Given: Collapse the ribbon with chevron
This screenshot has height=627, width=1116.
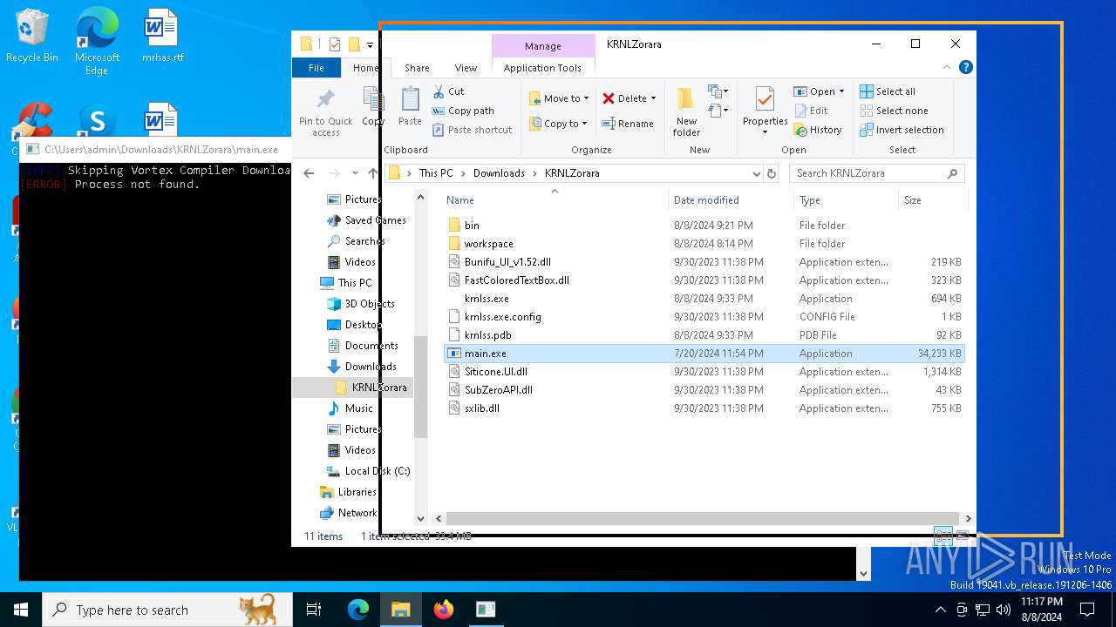Looking at the screenshot, I should tap(947, 67).
